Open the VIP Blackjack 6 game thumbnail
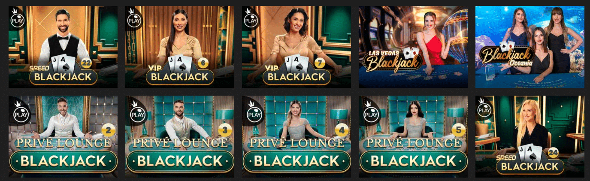The height and width of the screenshot is (181, 590). click(x=180, y=47)
